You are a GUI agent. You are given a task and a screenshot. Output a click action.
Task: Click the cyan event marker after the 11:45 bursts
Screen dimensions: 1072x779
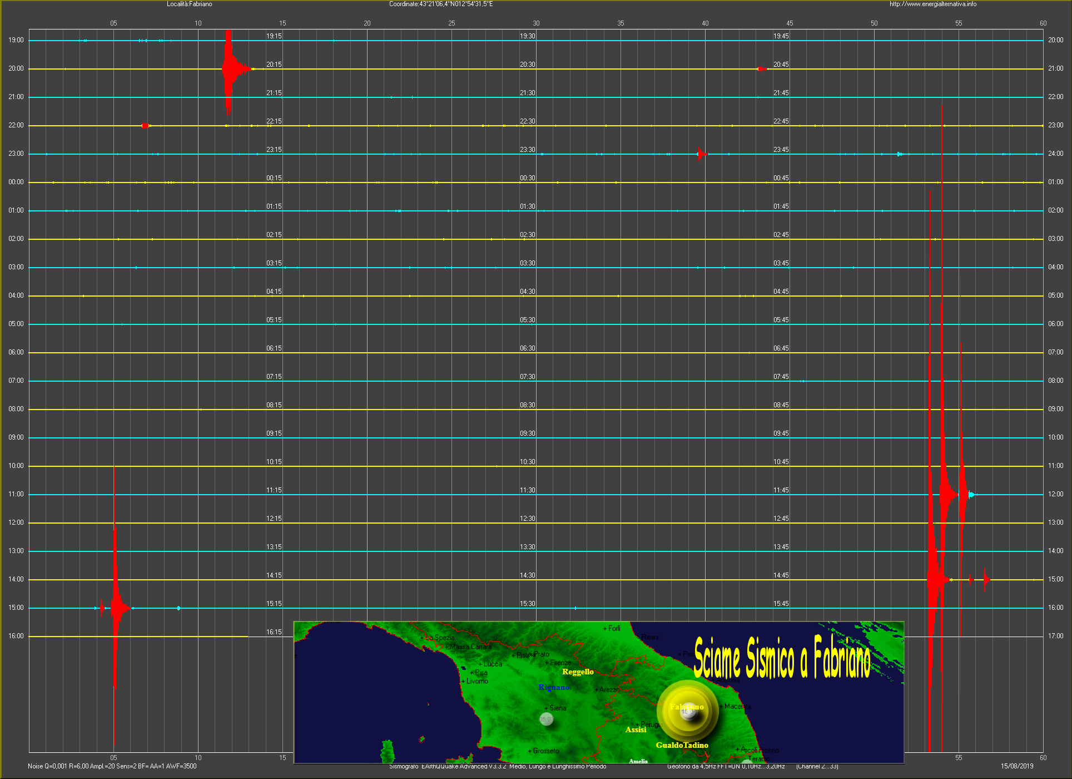click(971, 494)
